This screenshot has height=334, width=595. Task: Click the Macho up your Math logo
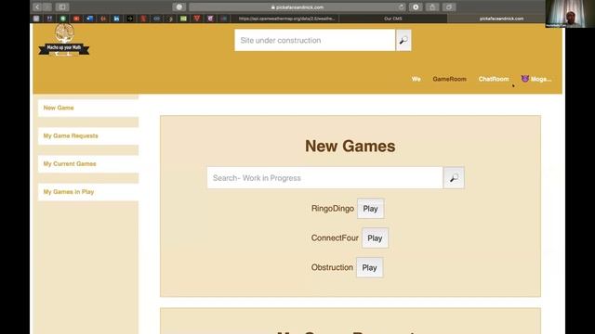[64, 40]
